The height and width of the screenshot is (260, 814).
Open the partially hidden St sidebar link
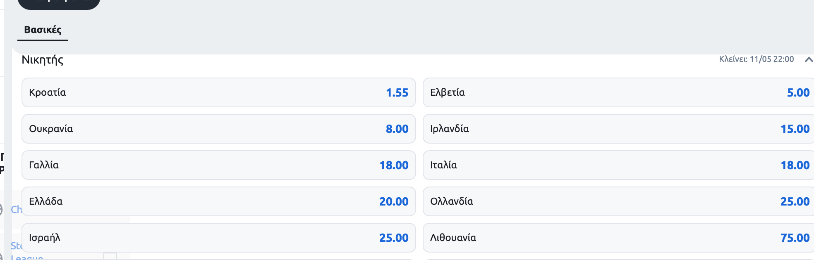coord(16,246)
